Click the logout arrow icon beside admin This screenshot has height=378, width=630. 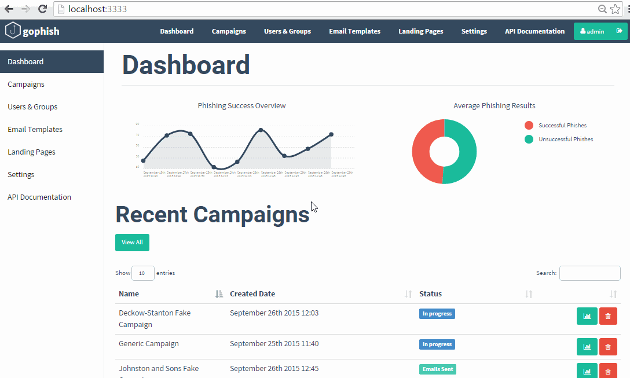[619, 31]
